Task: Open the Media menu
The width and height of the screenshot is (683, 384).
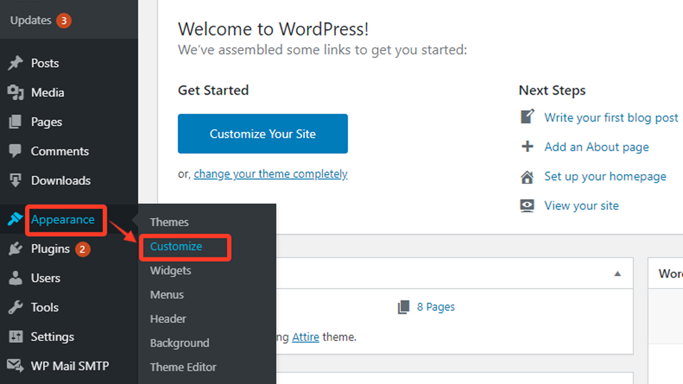Action: point(47,92)
